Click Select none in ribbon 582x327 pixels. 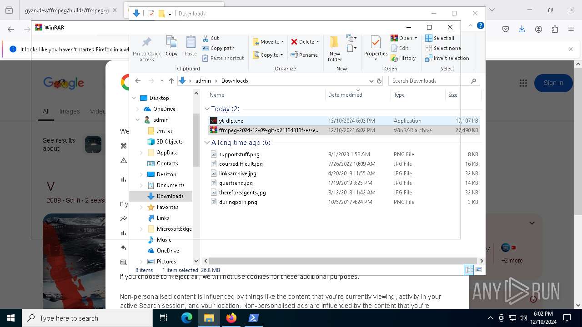[443, 48]
